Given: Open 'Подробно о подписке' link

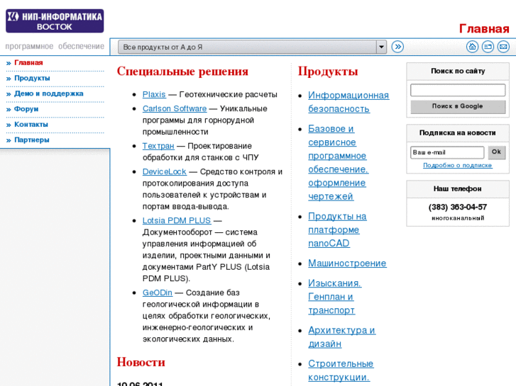Looking at the screenshot, I should (458, 165).
